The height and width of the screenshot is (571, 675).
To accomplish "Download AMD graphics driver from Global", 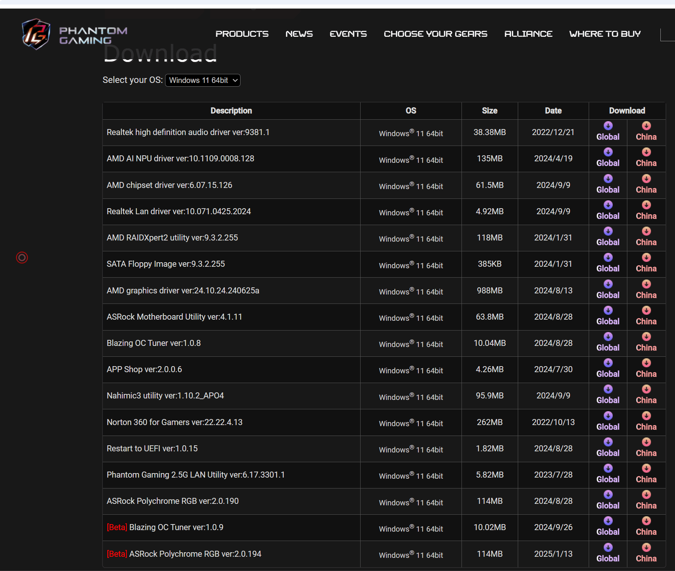I will (x=608, y=290).
